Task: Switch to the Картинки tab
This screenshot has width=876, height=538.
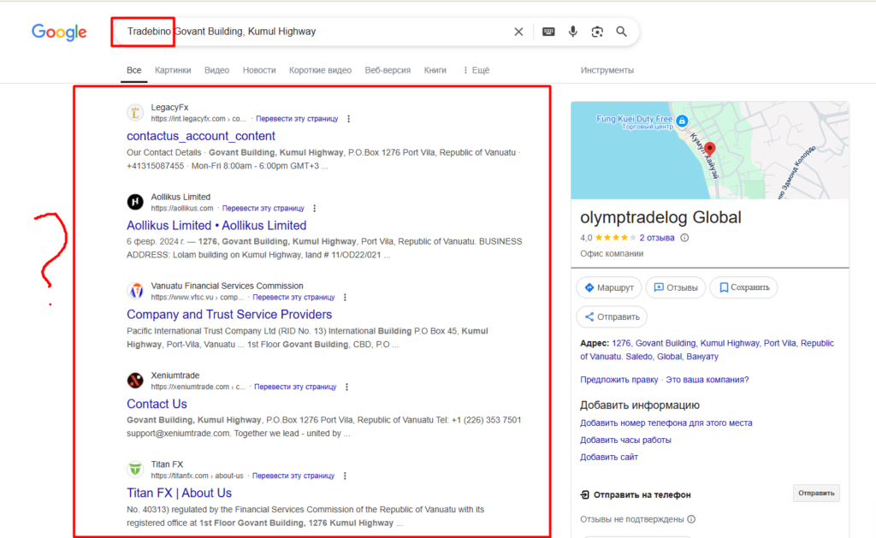Action: click(x=173, y=70)
